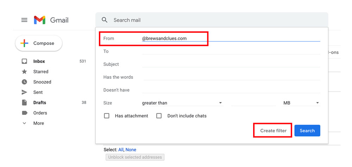Open Drafts via document icon
Image resolution: width=352 pixels, height=167 pixels.
24,102
